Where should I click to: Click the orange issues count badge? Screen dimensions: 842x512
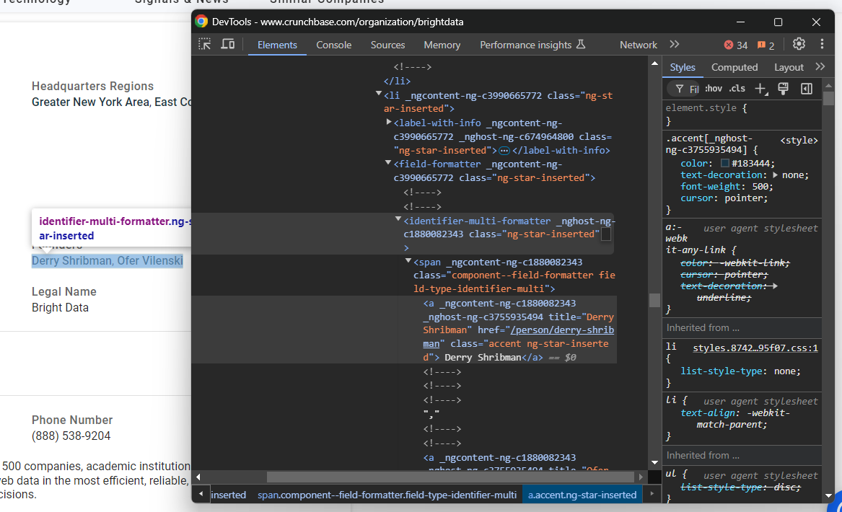click(x=766, y=45)
